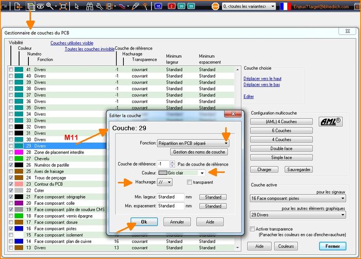Open the Fonction dropdown list
Image resolution: width=361 pixels, height=259 pixels.
click(225, 143)
